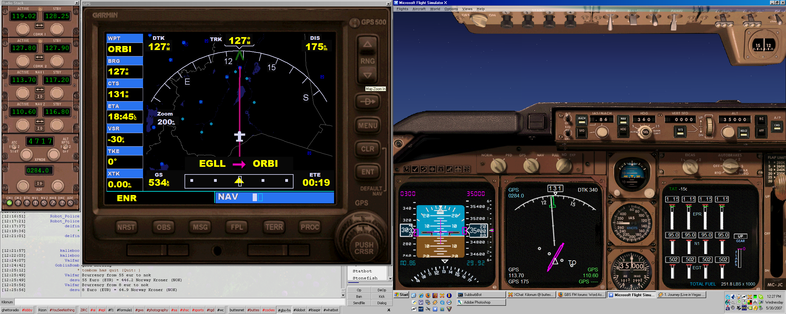Open the Views menu
Screen dimensions: 786x314
pos(467,9)
